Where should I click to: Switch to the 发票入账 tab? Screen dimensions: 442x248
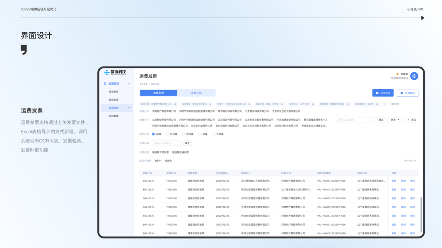coord(196,93)
